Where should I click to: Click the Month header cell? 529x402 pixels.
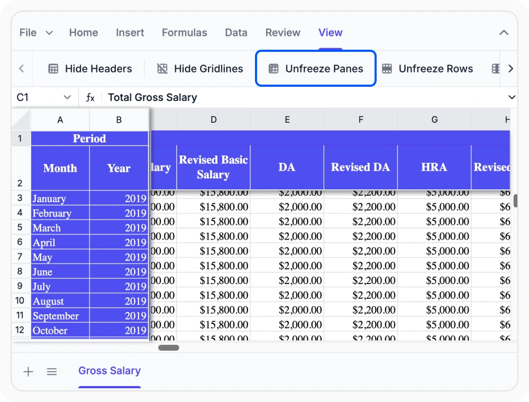click(60, 168)
